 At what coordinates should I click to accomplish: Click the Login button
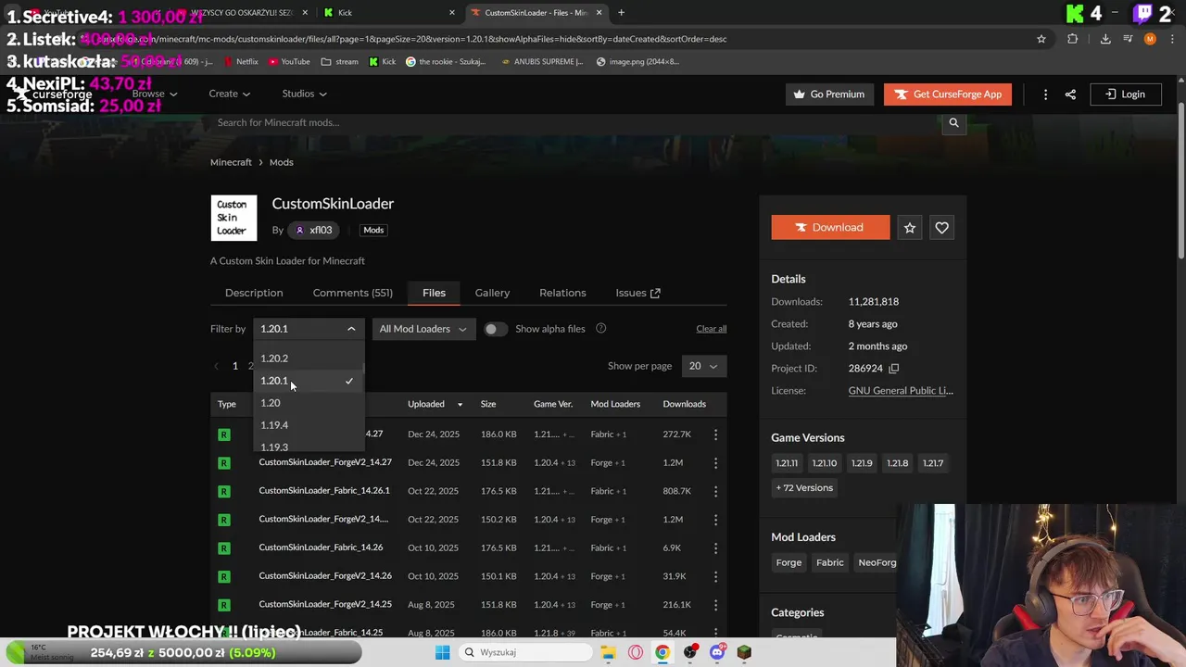point(1125,94)
